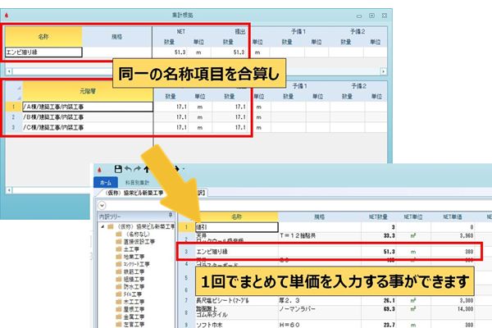The height and width of the screenshot is (328, 492).
Task: Expand the round chevron button above the tree
Action: (x=102, y=206)
